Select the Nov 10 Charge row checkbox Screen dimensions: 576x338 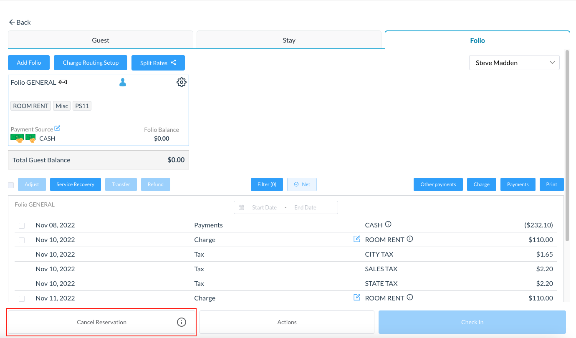[x=22, y=240]
